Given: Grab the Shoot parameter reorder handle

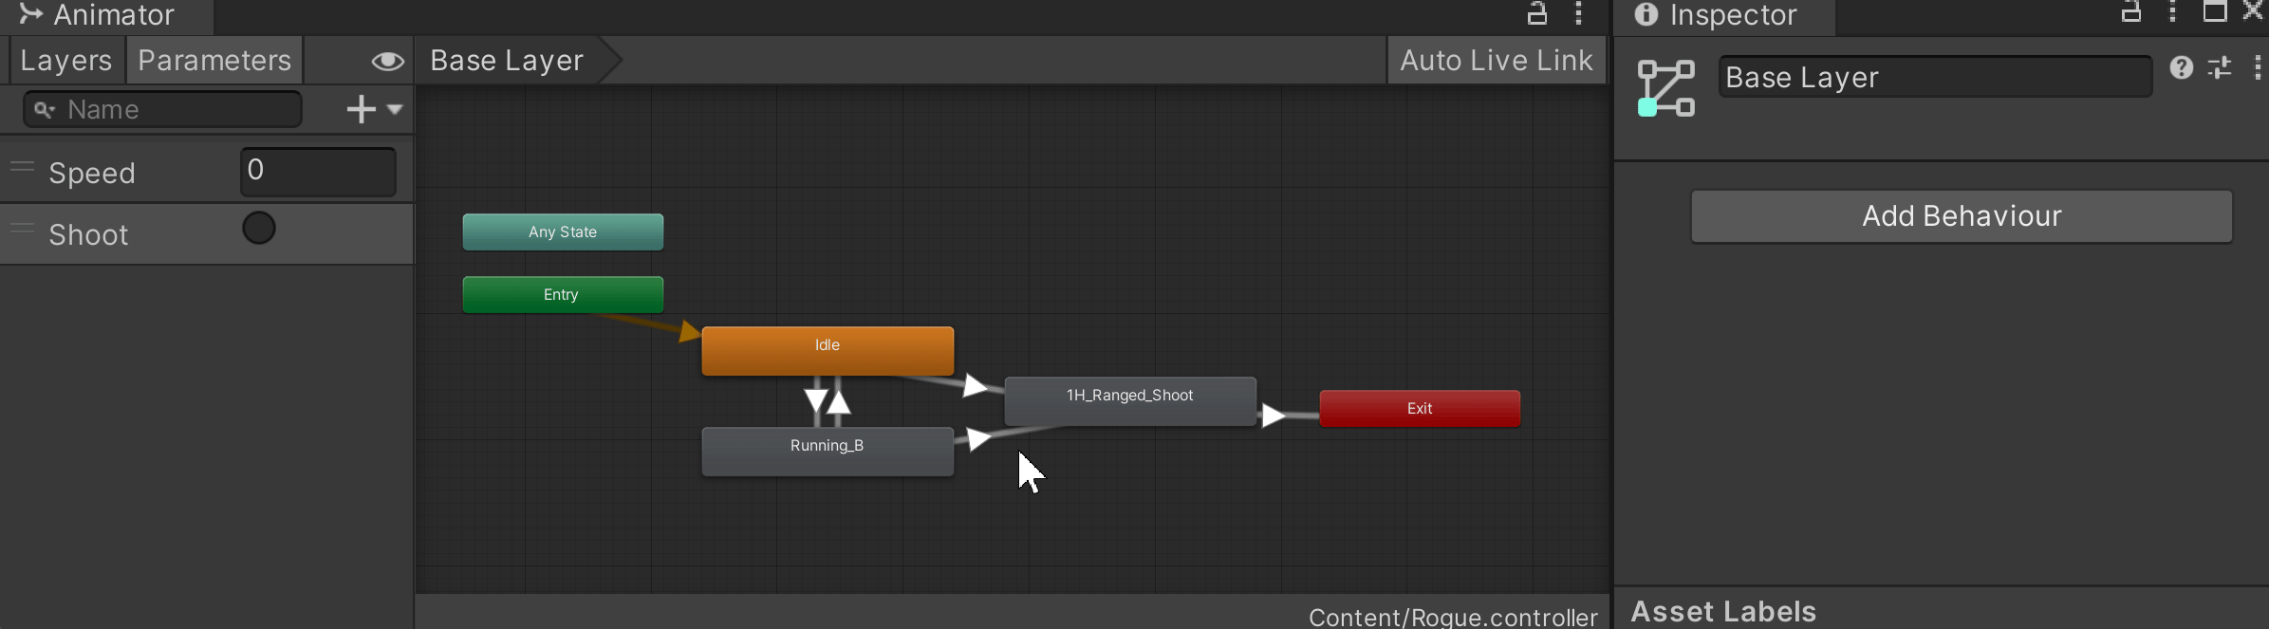Looking at the screenshot, I should coord(22,229).
